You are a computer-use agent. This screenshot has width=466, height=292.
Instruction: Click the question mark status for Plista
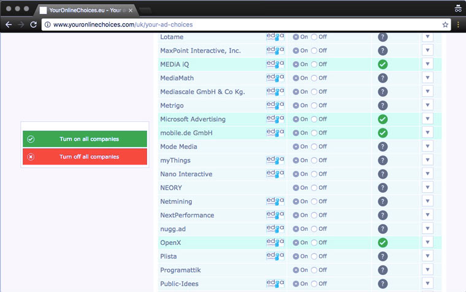pyautogui.click(x=383, y=256)
